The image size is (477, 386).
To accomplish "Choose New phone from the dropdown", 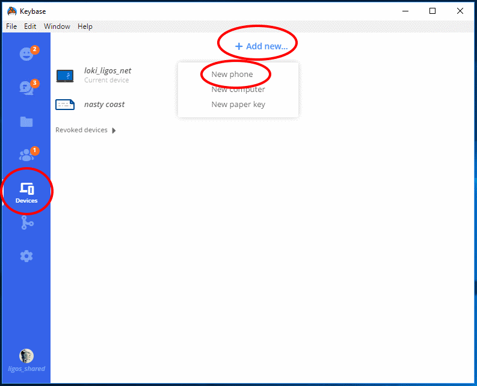I will [x=232, y=74].
